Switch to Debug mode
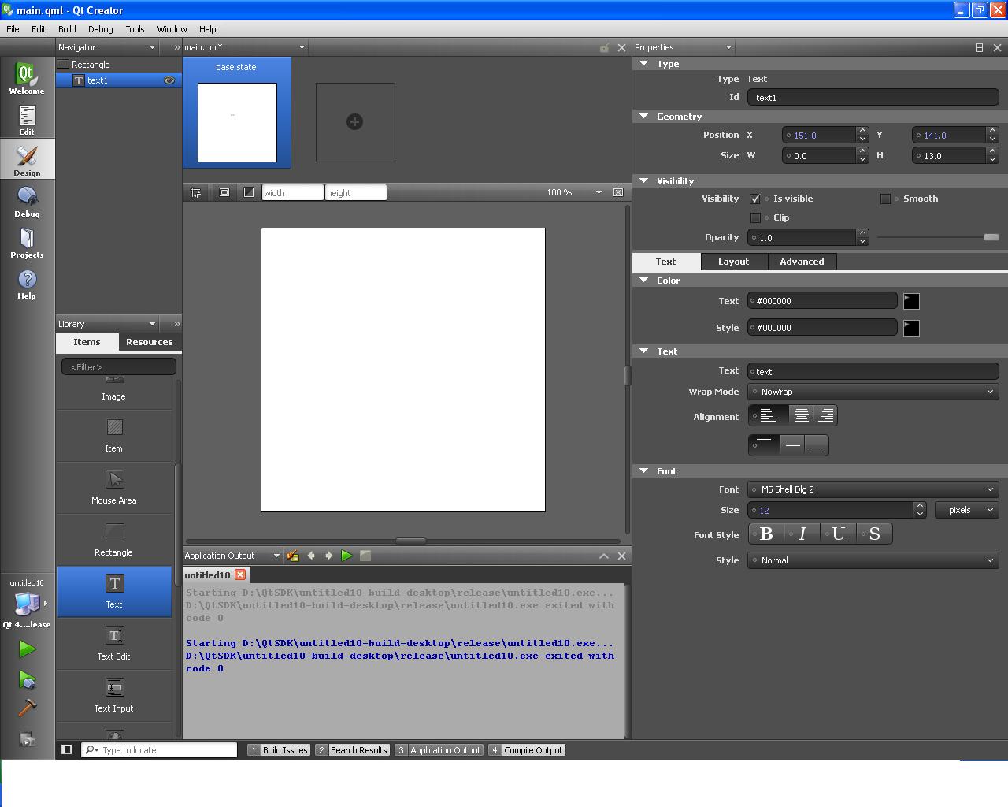 tap(27, 201)
